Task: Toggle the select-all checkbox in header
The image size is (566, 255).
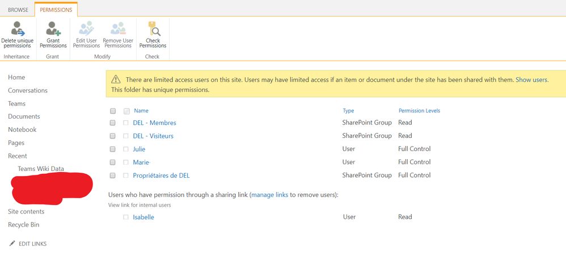Action: (113, 111)
